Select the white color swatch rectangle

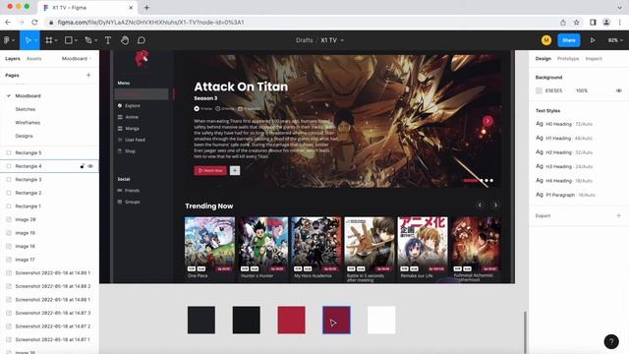coord(381,320)
